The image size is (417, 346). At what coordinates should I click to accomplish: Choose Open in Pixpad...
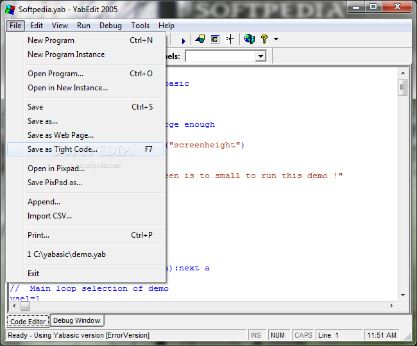[x=85, y=169]
